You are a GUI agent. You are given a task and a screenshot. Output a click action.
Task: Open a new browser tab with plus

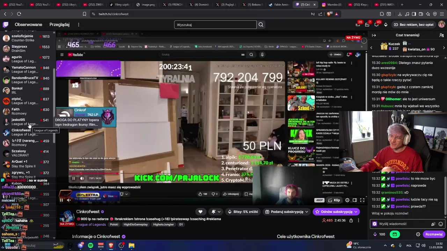pyautogui.click(x=402, y=5)
